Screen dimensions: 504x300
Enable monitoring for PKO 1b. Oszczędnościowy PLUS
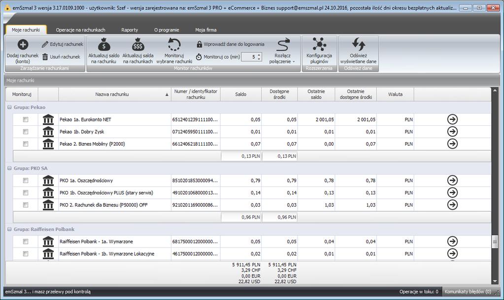coord(26,192)
